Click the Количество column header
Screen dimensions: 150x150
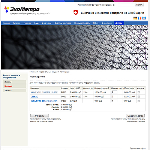(116, 88)
